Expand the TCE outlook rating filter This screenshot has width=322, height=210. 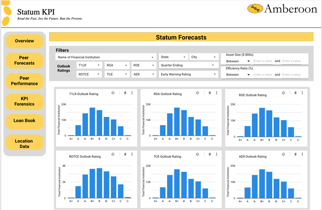117,74
